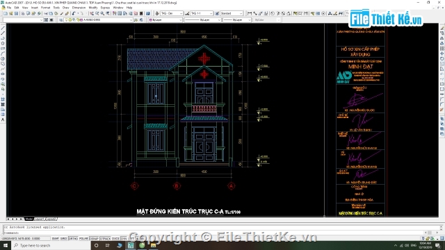Open the Dimension menu
This screenshot has height=250, width=445.
point(79,8)
